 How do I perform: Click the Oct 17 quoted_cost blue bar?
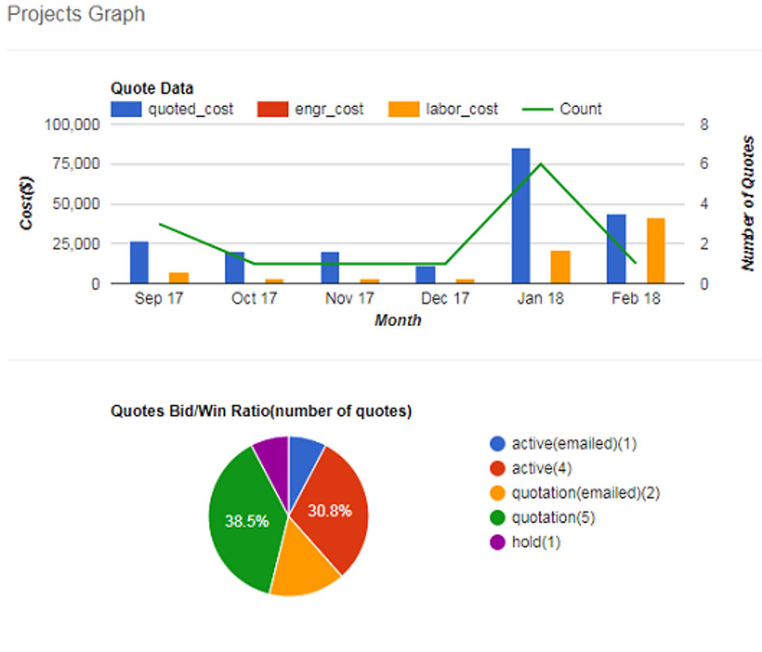pyautogui.click(x=235, y=267)
